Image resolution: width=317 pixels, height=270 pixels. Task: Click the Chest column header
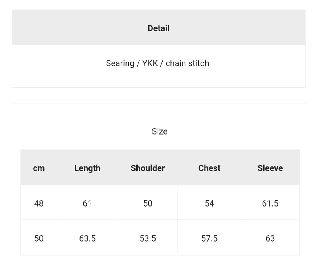[209, 168]
